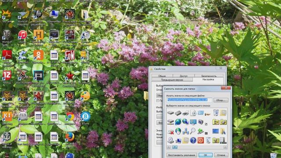Open Odnoklassniki orange OK desktop shortcut
The image size is (281, 158).
(x=38, y=57)
